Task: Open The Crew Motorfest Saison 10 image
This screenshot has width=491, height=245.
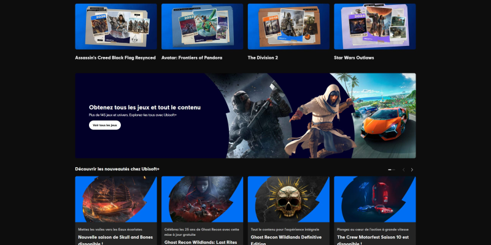Action: [x=375, y=200]
